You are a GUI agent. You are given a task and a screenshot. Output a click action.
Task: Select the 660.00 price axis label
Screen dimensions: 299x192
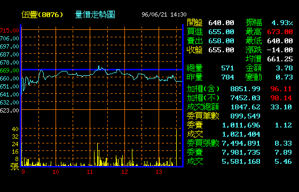point(10,78)
